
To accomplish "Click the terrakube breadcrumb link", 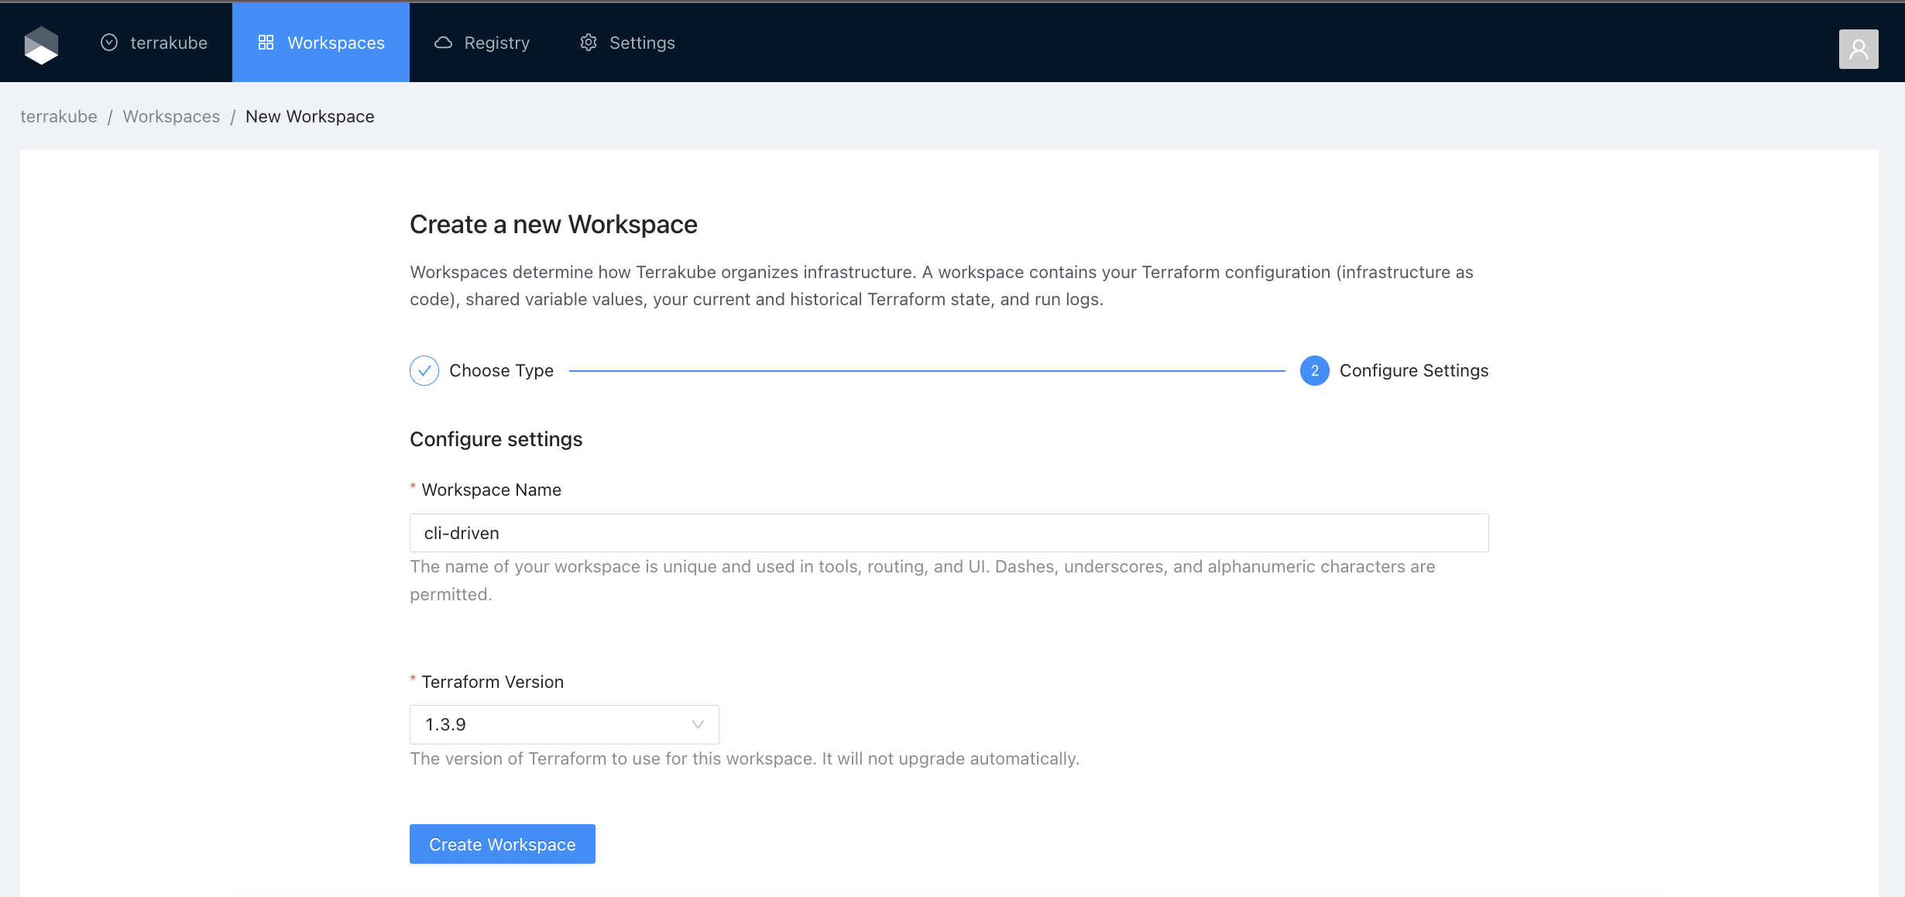I will click(59, 116).
